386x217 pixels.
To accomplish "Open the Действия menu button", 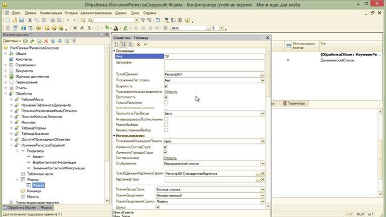I will click(11, 41).
